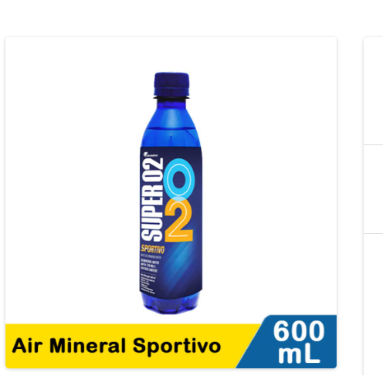Click the word Sportivo in yellow banner
383x383 pixels.
[x=177, y=346]
